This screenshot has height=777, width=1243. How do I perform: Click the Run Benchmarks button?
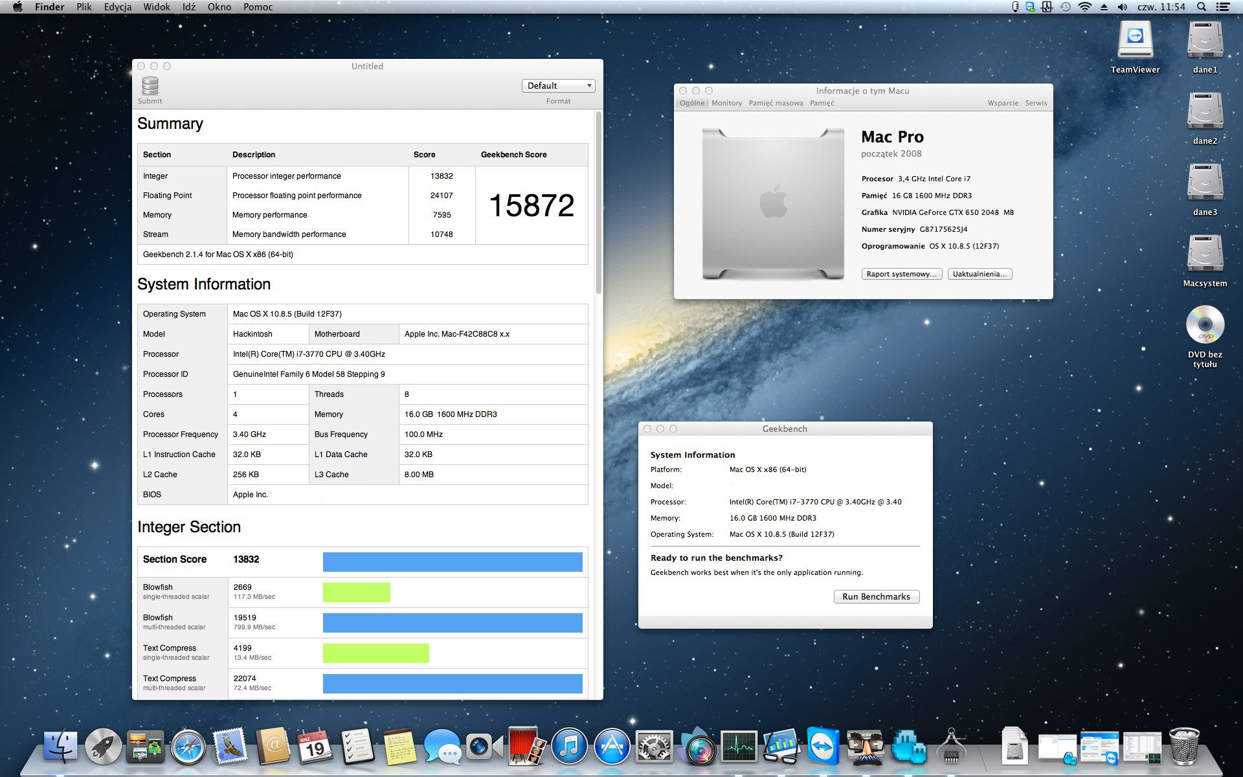[x=877, y=596]
